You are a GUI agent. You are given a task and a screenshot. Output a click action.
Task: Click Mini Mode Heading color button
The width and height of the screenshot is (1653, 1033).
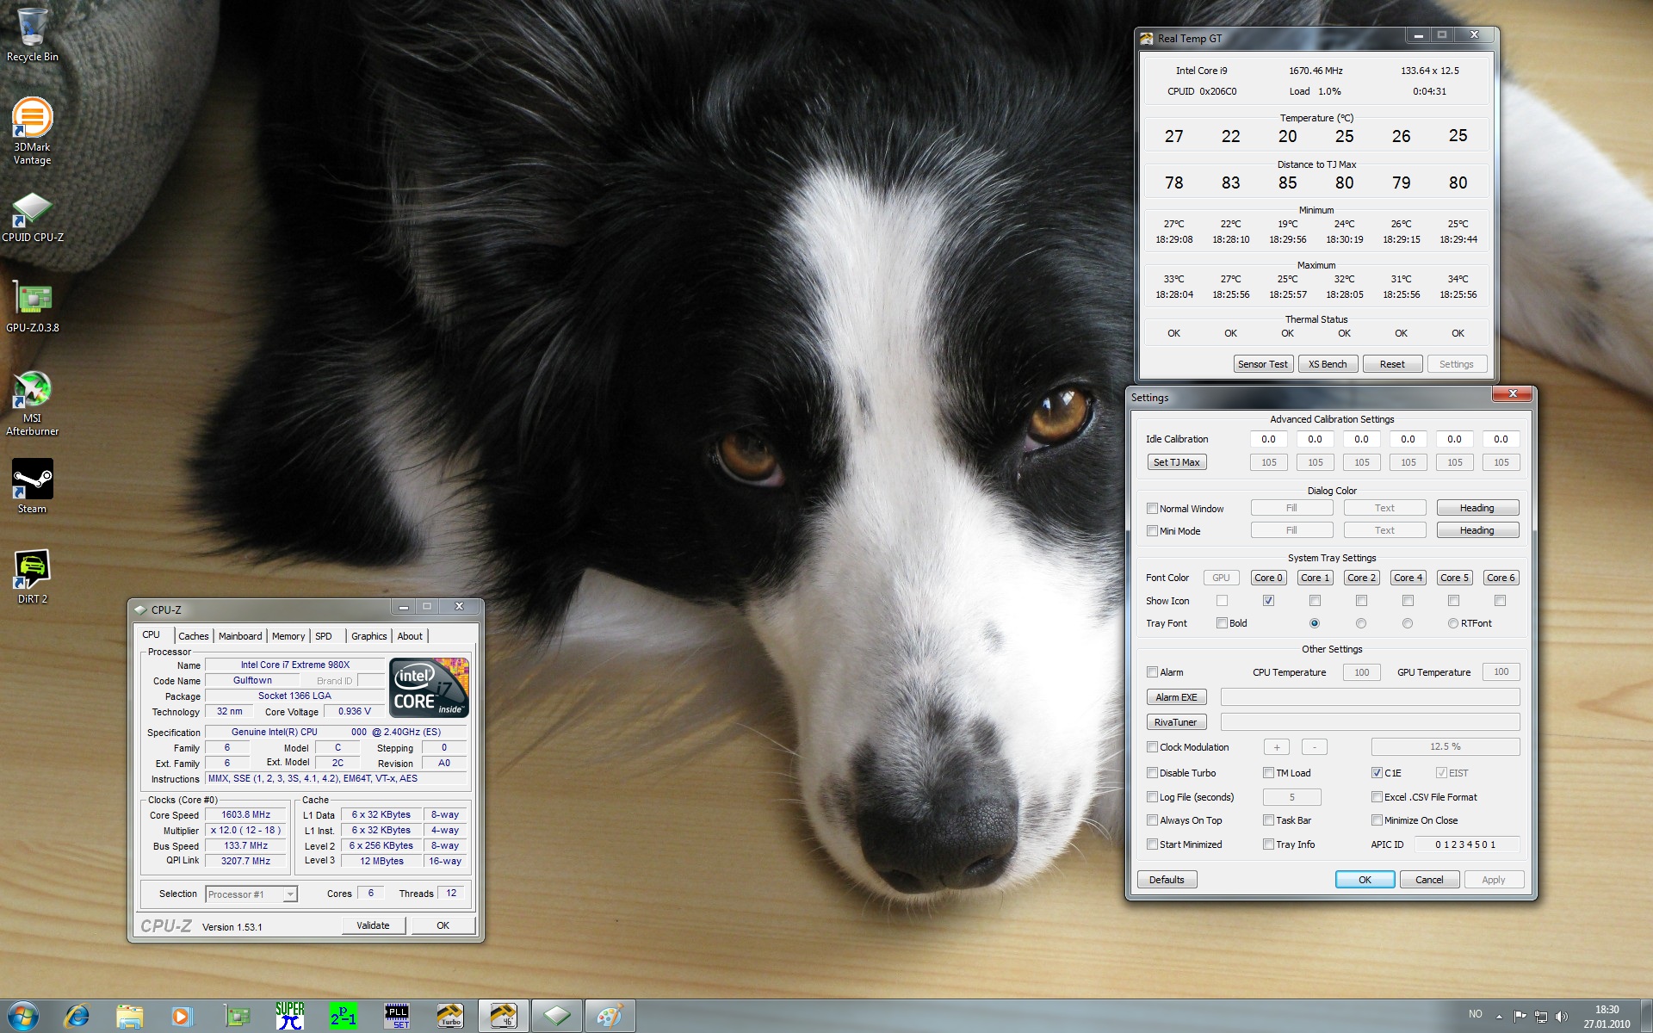coord(1477,530)
